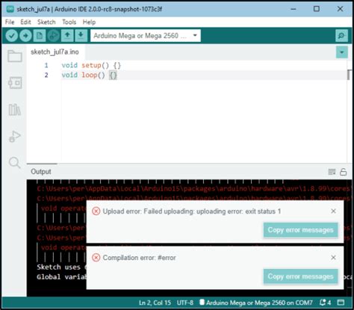354x310 pixels.
Task: Open sketch with the up-arrow toolbar button
Action: click(x=67, y=36)
